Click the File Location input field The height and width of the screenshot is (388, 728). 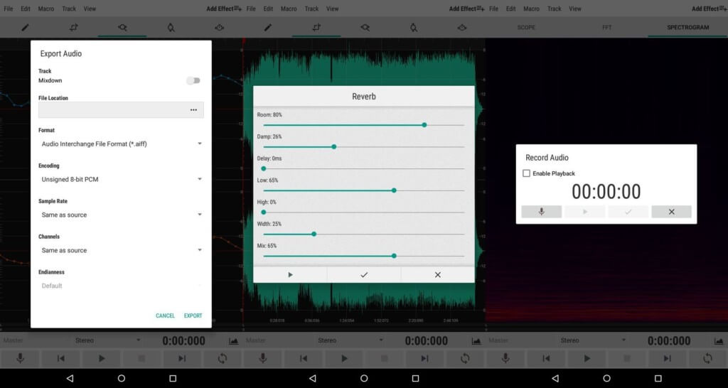[121, 110]
